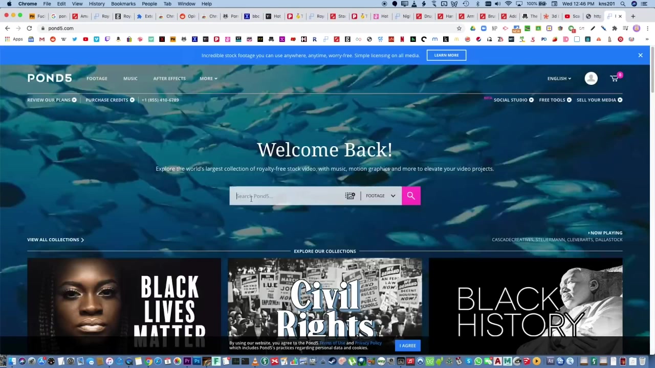655x368 pixels.
Task: Expand the More navigation menu
Action: coord(208,79)
